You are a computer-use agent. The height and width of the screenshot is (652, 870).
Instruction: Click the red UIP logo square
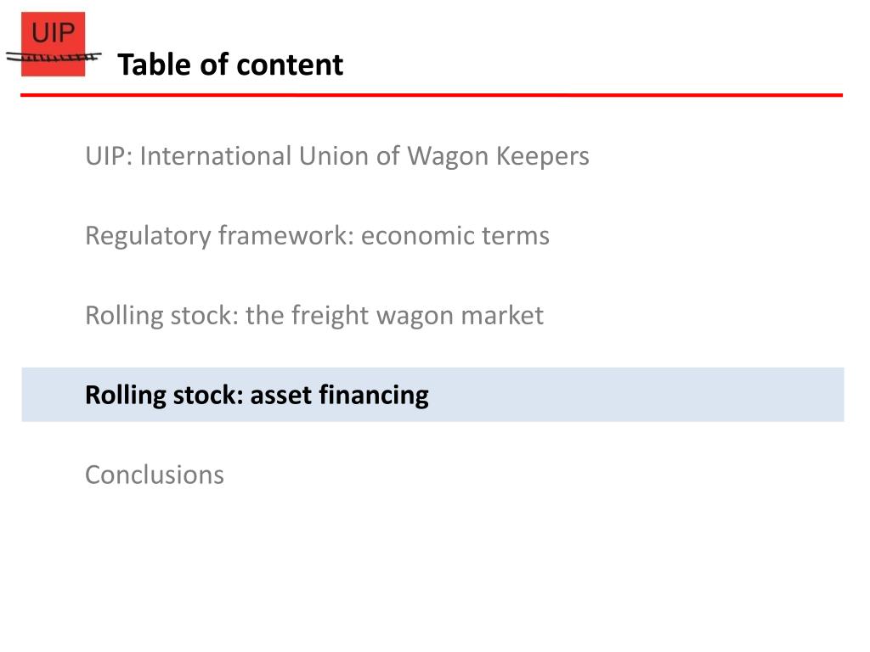point(54,44)
